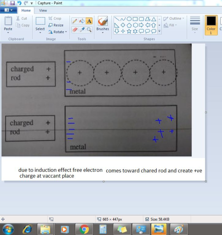Click the Crop button
Image resolution: width=222 pixels, height=235 pixels.
tap(55, 18)
